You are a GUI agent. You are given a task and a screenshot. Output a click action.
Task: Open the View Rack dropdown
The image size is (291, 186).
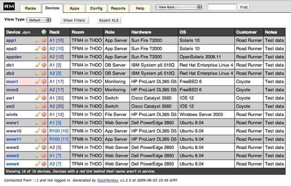click(179, 7)
